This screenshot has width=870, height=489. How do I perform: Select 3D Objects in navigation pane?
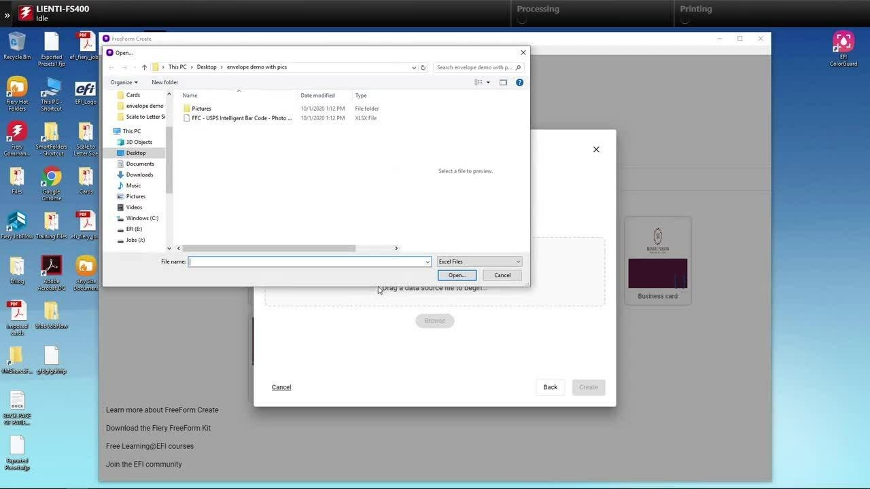coord(139,142)
